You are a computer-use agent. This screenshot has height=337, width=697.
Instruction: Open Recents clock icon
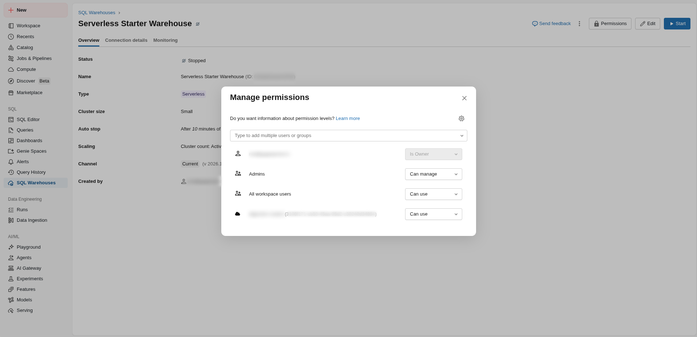[11, 37]
